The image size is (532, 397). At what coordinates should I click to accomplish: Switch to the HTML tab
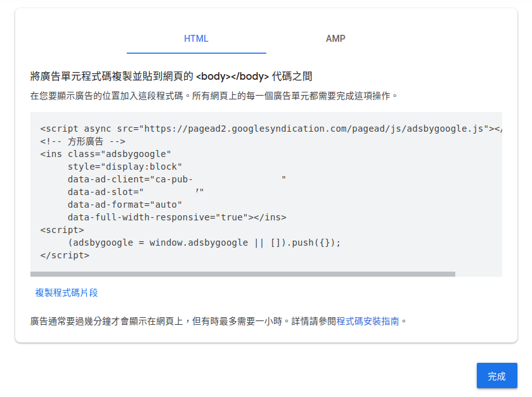196,39
